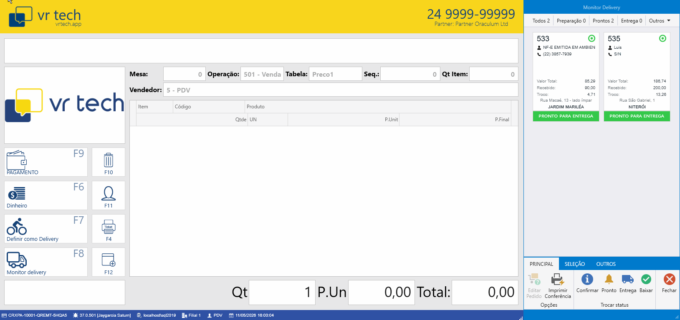Viewport: 680px width, 320px height.
Task: Click the Item column header
Action: 154,107
